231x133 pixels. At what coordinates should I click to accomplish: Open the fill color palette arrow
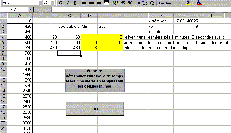pos(193,3)
